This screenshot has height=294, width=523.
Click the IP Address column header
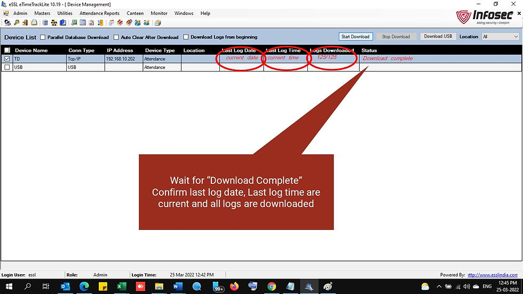coord(120,50)
